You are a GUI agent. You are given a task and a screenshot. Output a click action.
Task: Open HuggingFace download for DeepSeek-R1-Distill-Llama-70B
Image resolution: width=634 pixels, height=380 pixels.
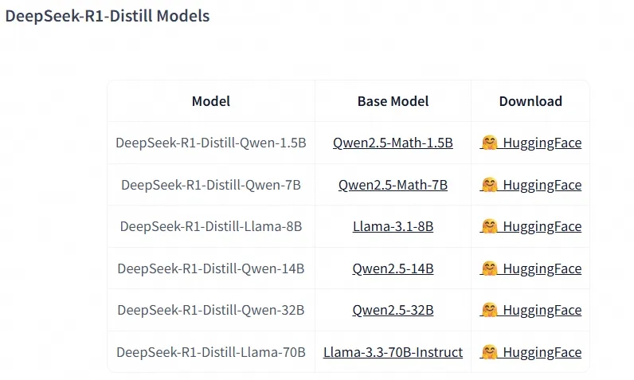[530, 352]
